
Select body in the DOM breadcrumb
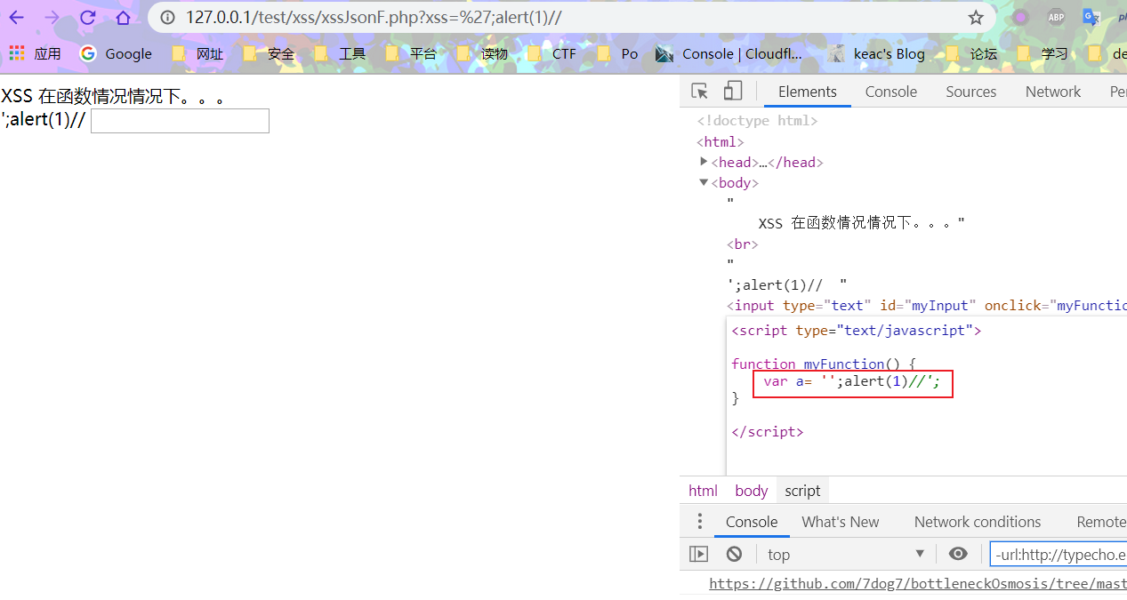[752, 491]
